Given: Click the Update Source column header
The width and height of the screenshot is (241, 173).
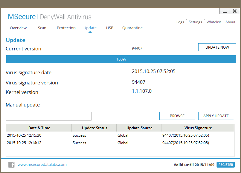Looking at the screenshot, I should pos(139,128).
